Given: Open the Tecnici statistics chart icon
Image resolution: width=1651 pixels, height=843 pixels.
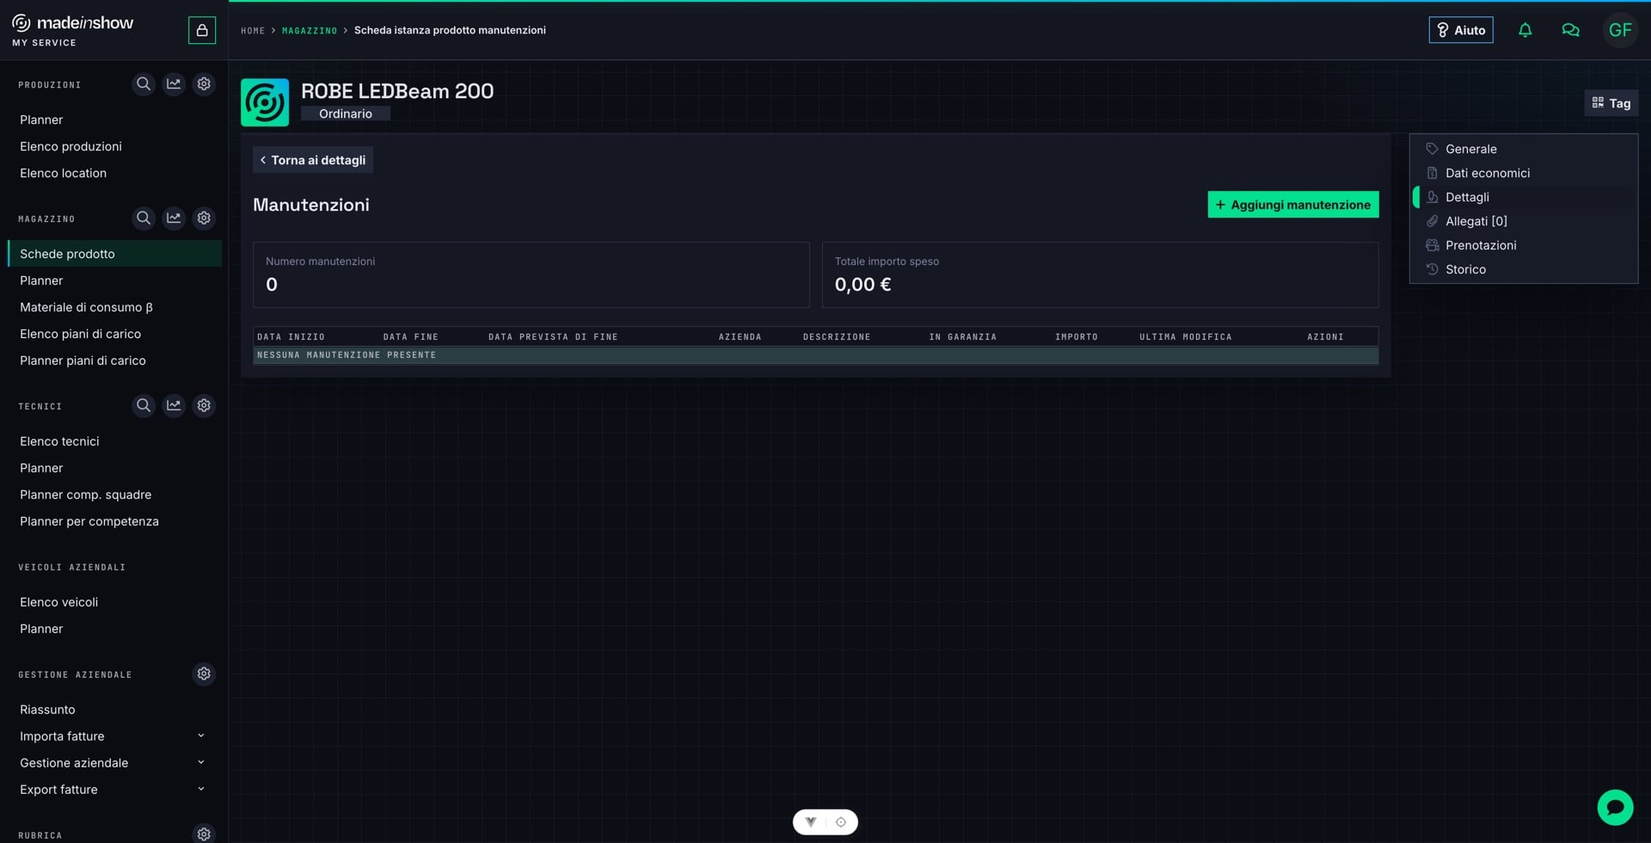Looking at the screenshot, I should pyautogui.click(x=174, y=405).
